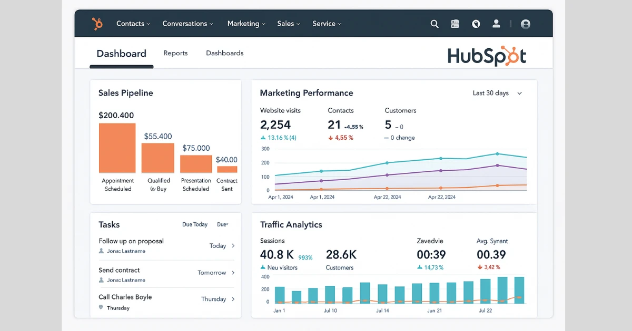
Task: Click the marketplace icon beside the search icon
Action: 455,24
